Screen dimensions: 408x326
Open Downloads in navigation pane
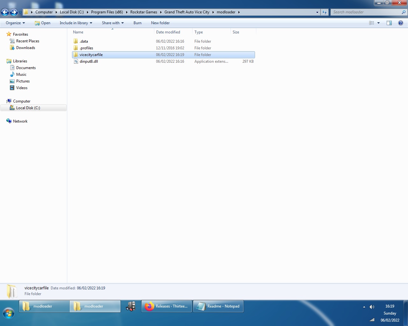coord(25,48)
